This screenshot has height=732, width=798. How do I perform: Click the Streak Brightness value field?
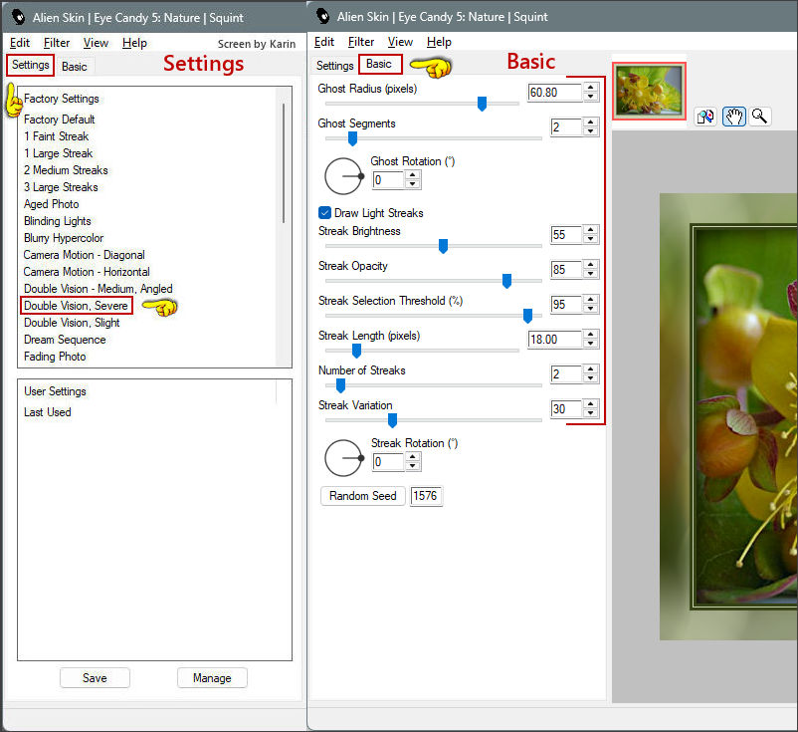565,235
